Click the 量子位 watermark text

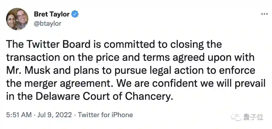(x=253, y=117)
